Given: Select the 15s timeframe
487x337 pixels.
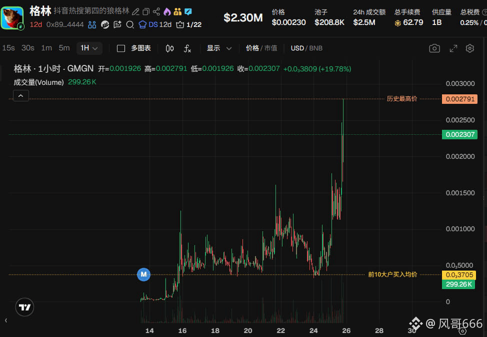Looking at the screenshot, I should (x=8, y=48).
